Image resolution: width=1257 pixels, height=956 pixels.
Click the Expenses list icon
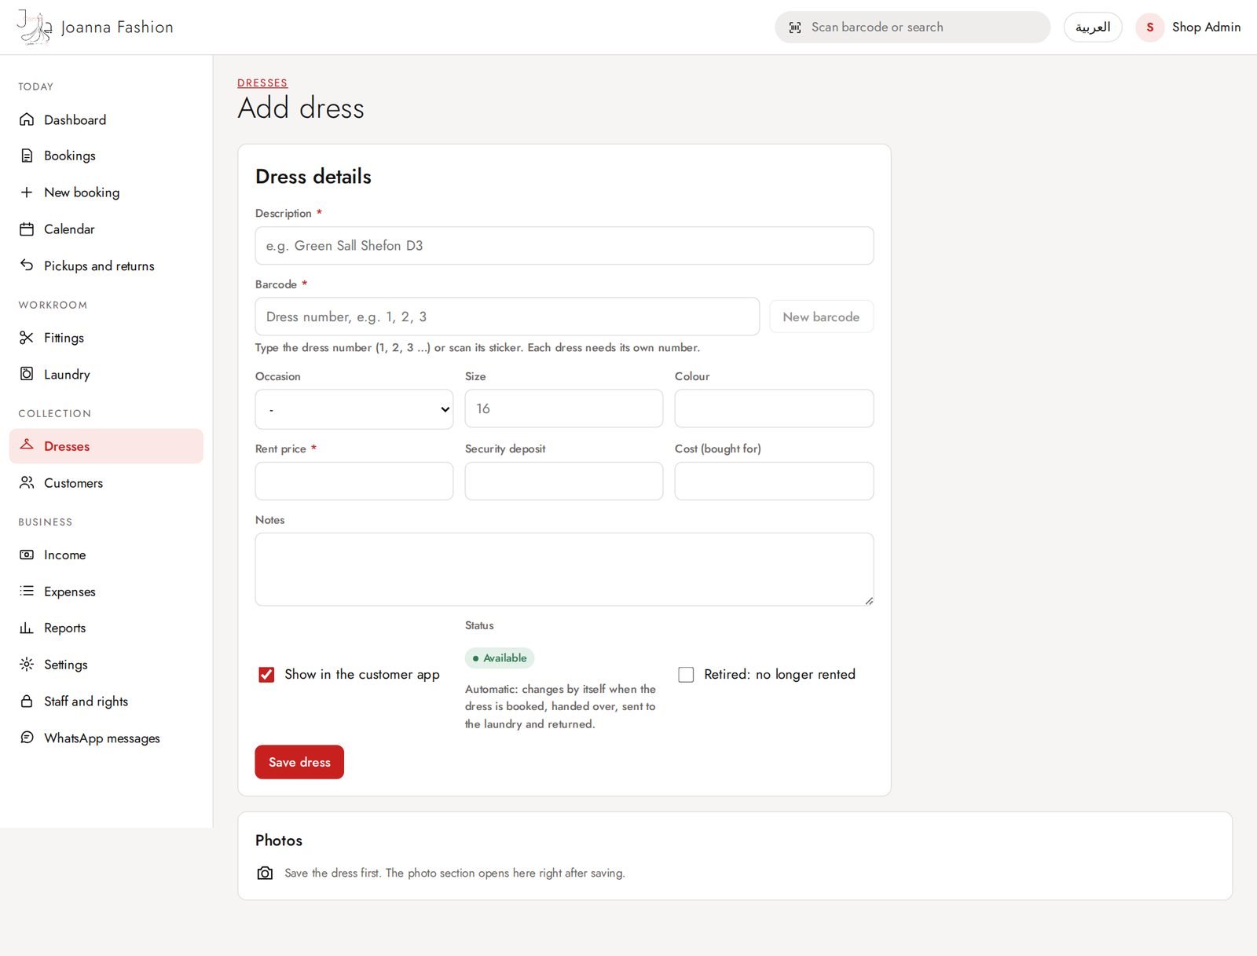coord(27,591)
